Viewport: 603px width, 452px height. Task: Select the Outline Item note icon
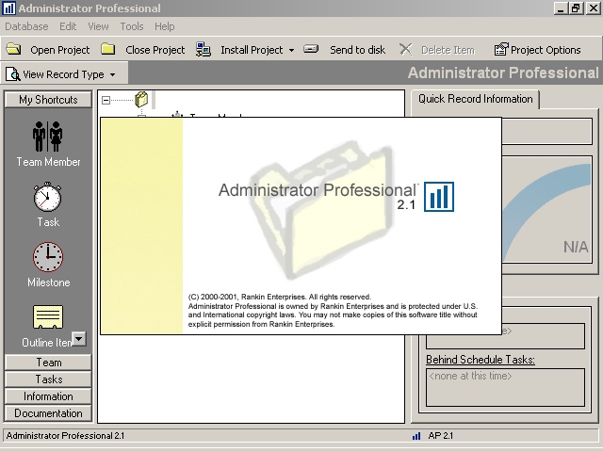(48, 317)
